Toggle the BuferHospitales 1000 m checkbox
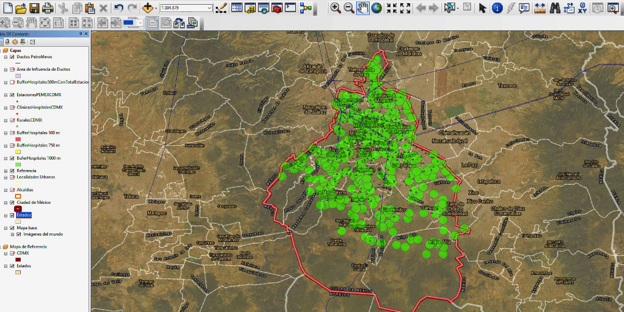This screenshot has width=624, height=312. pyautogui.click(x=12, y=158)
